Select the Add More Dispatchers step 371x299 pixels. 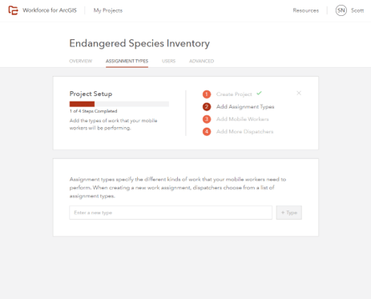pos(244,132)
